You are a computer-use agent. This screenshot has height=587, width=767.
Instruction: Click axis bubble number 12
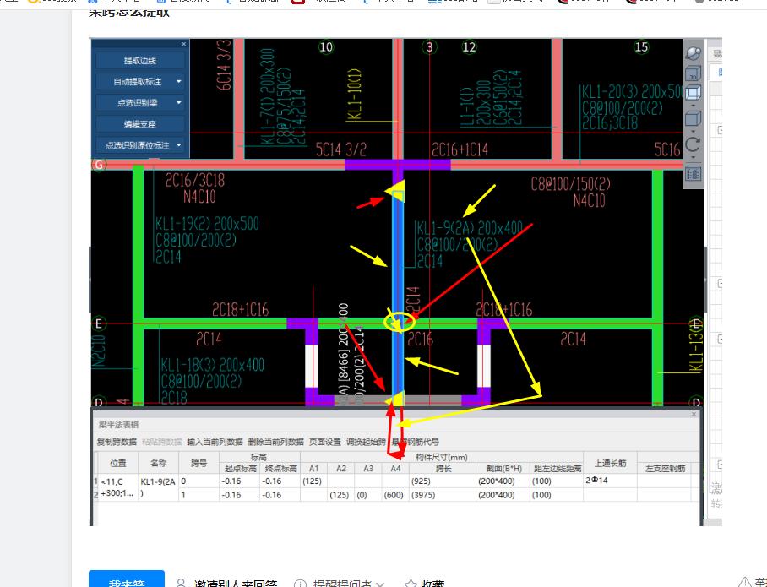(x=469, y=47)
